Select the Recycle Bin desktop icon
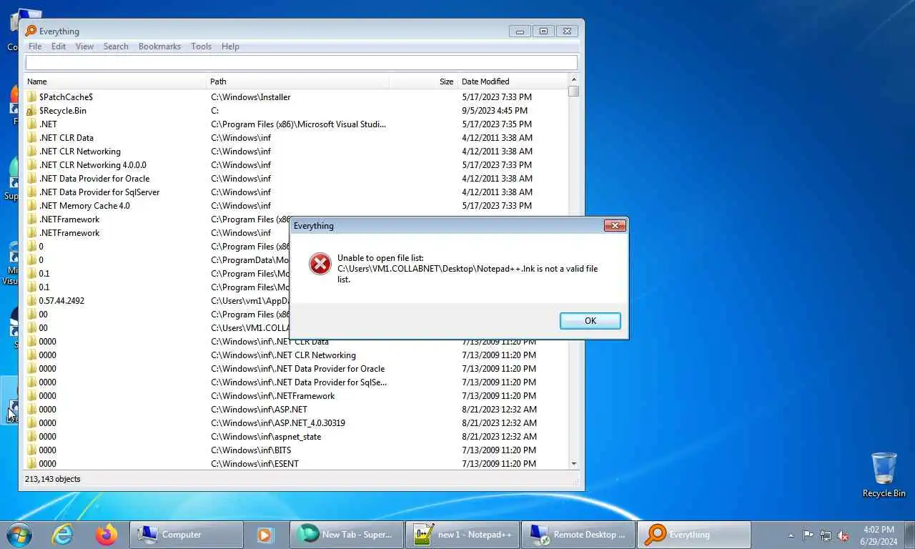 [884, 475]
